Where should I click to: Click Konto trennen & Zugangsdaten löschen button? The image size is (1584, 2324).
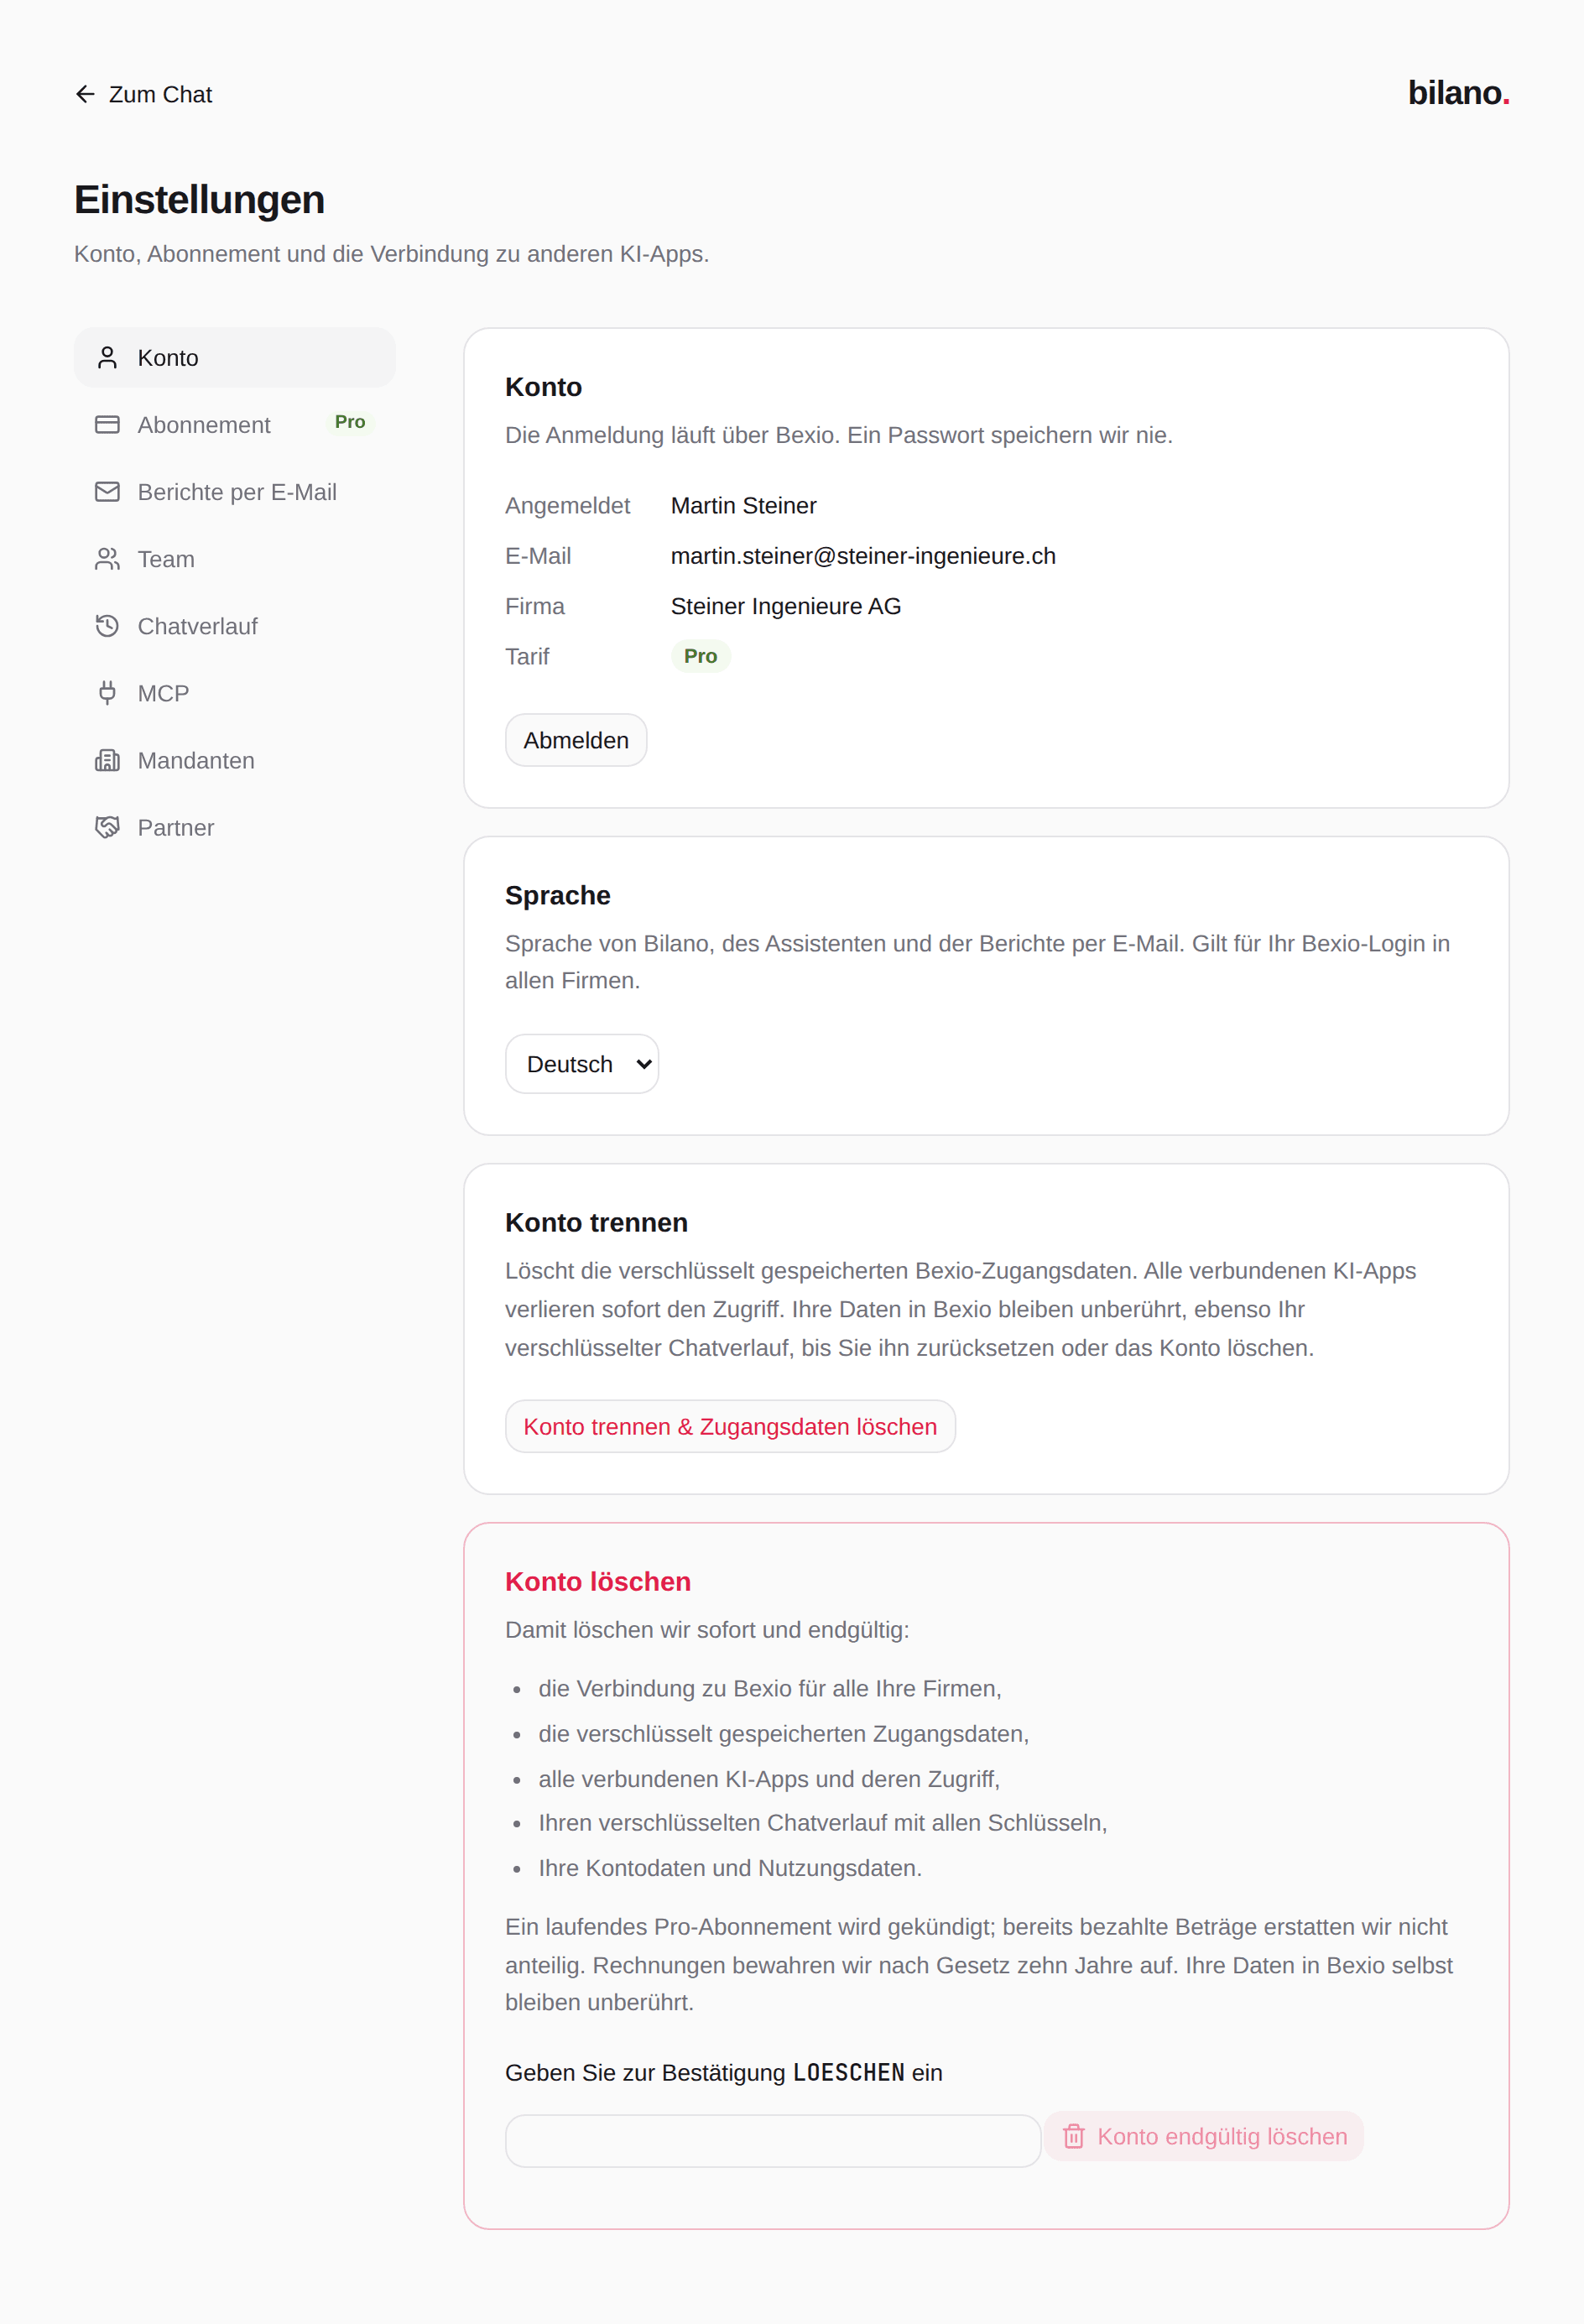[730, 1426]
